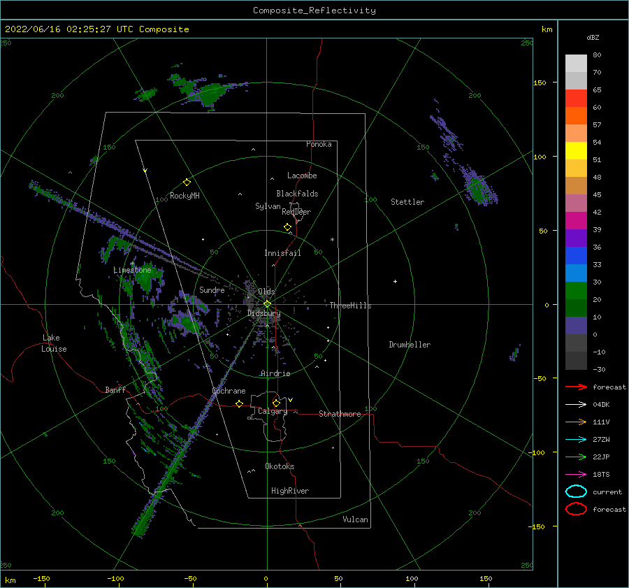The height and width of the screenshot is (588, 629).
Task: Click the RedDeer label on map
Action: 296,212
